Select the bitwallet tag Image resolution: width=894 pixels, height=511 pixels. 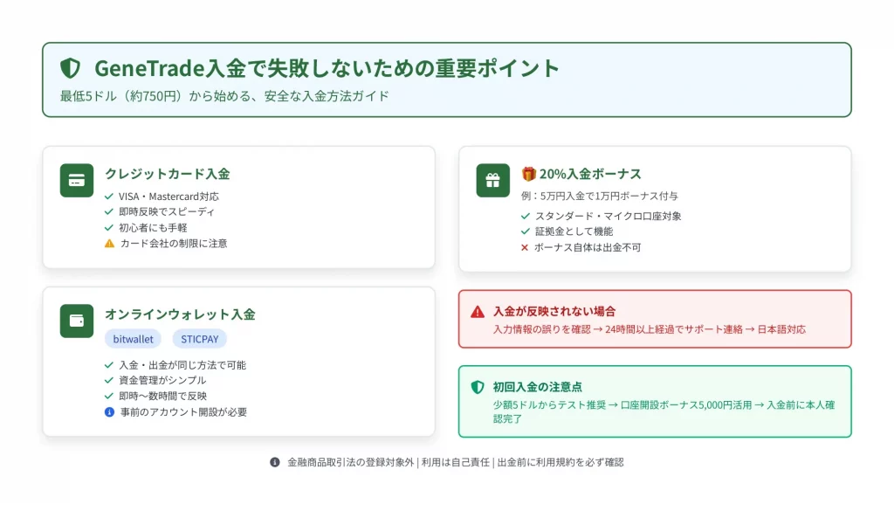[134, 339]
